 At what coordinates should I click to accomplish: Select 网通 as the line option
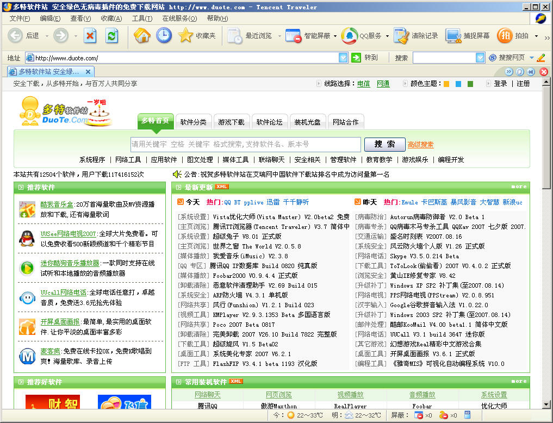click(x=383, y=84)
